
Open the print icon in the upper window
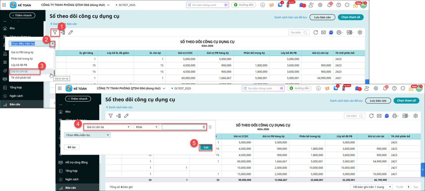pyautogui.click(x=339, y=32)
